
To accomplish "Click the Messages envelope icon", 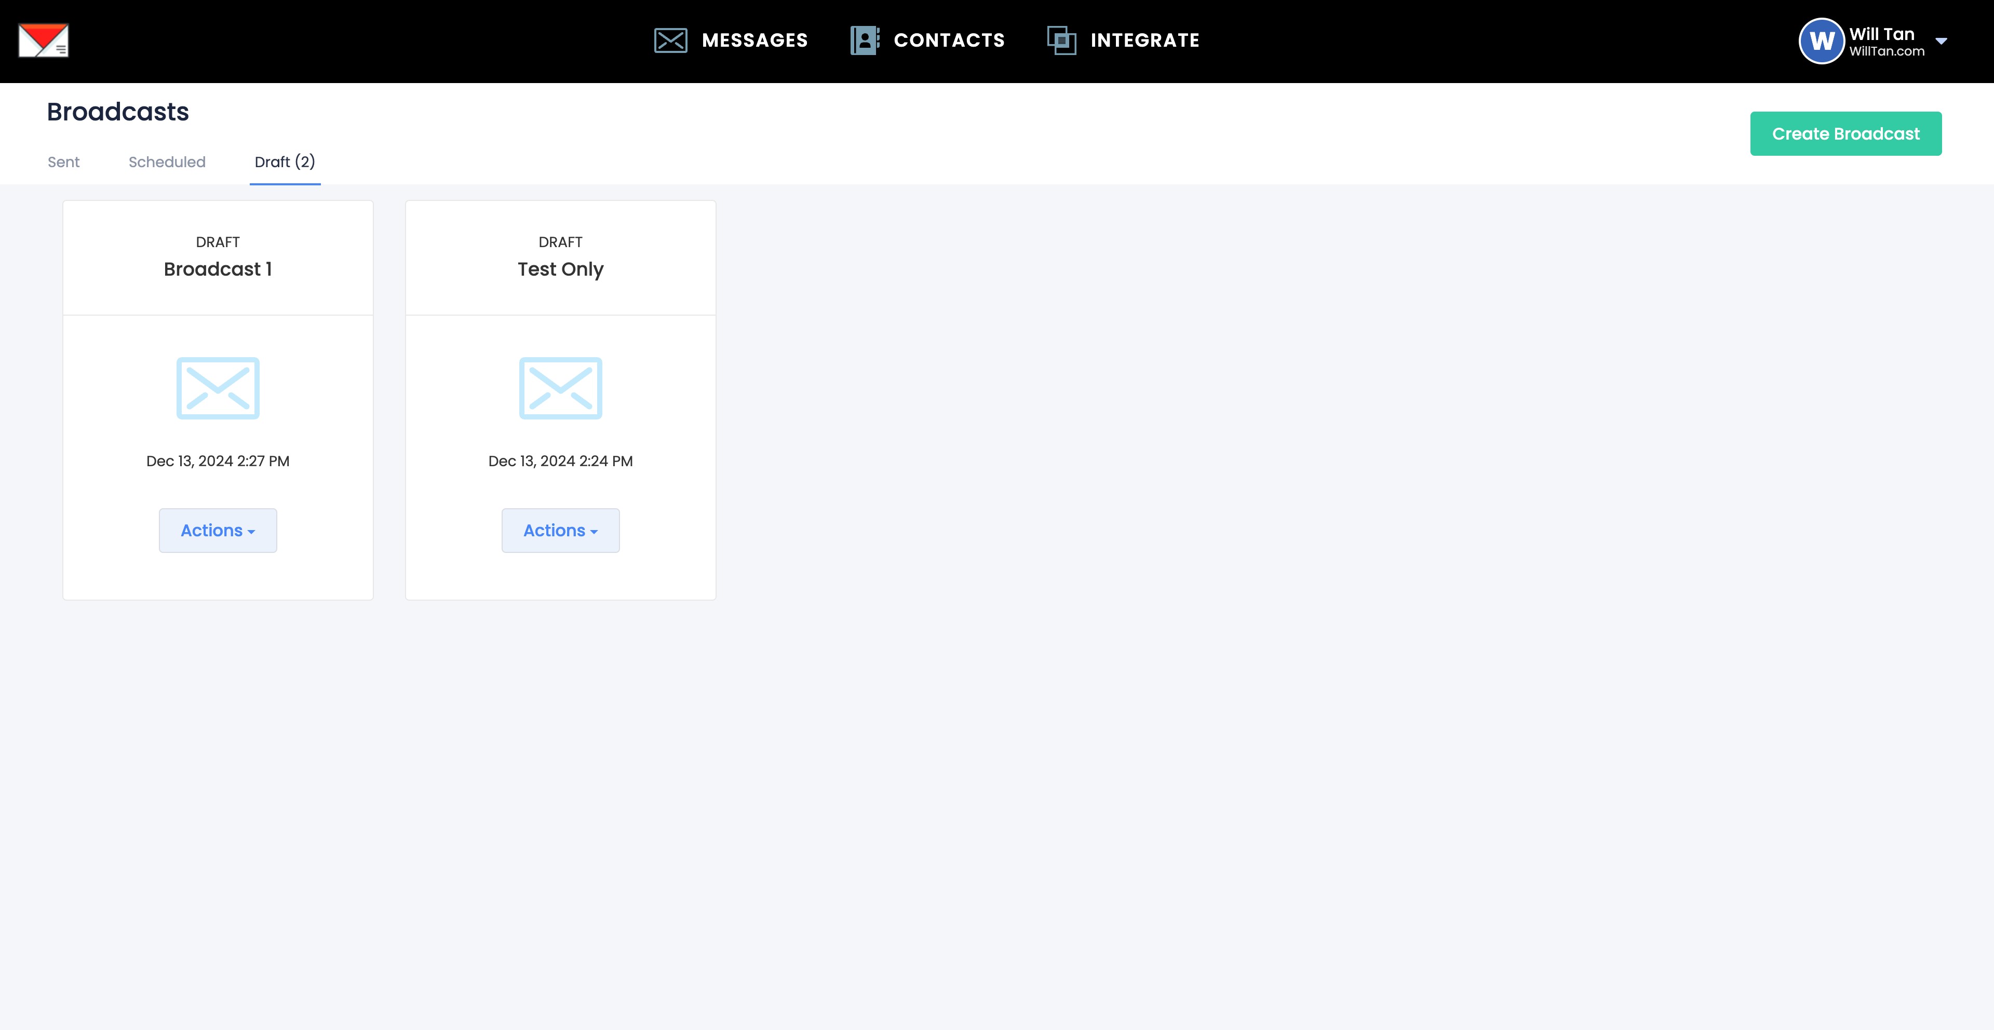I will pyautogui.click(x=670, y=40).
